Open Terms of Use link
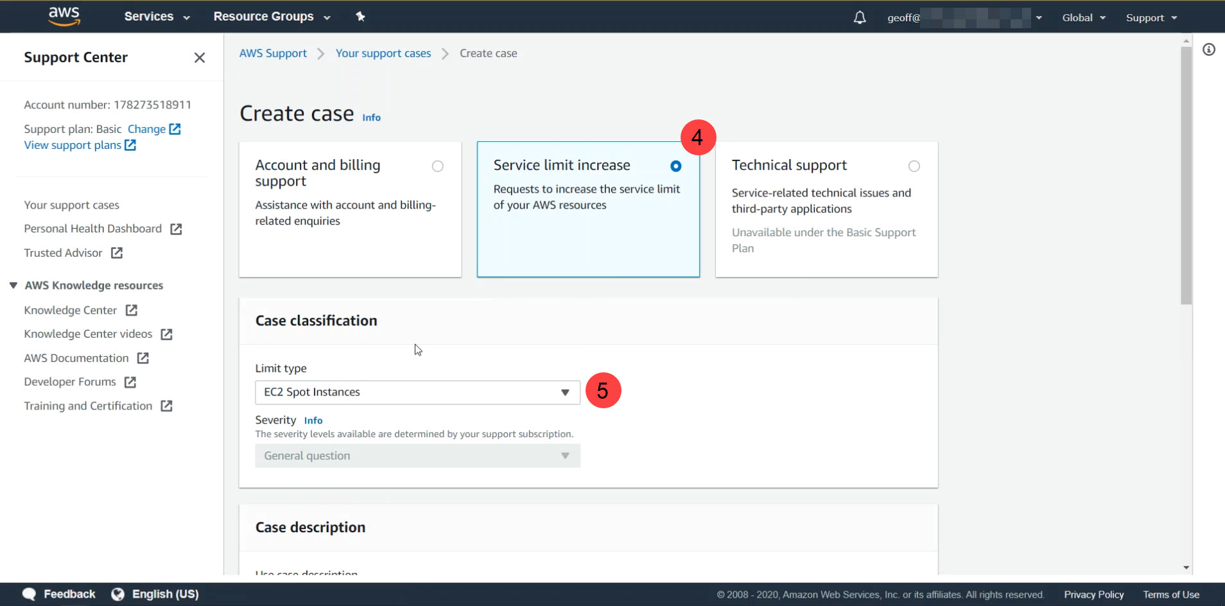1225x606 pixels. pos(1171,594)
